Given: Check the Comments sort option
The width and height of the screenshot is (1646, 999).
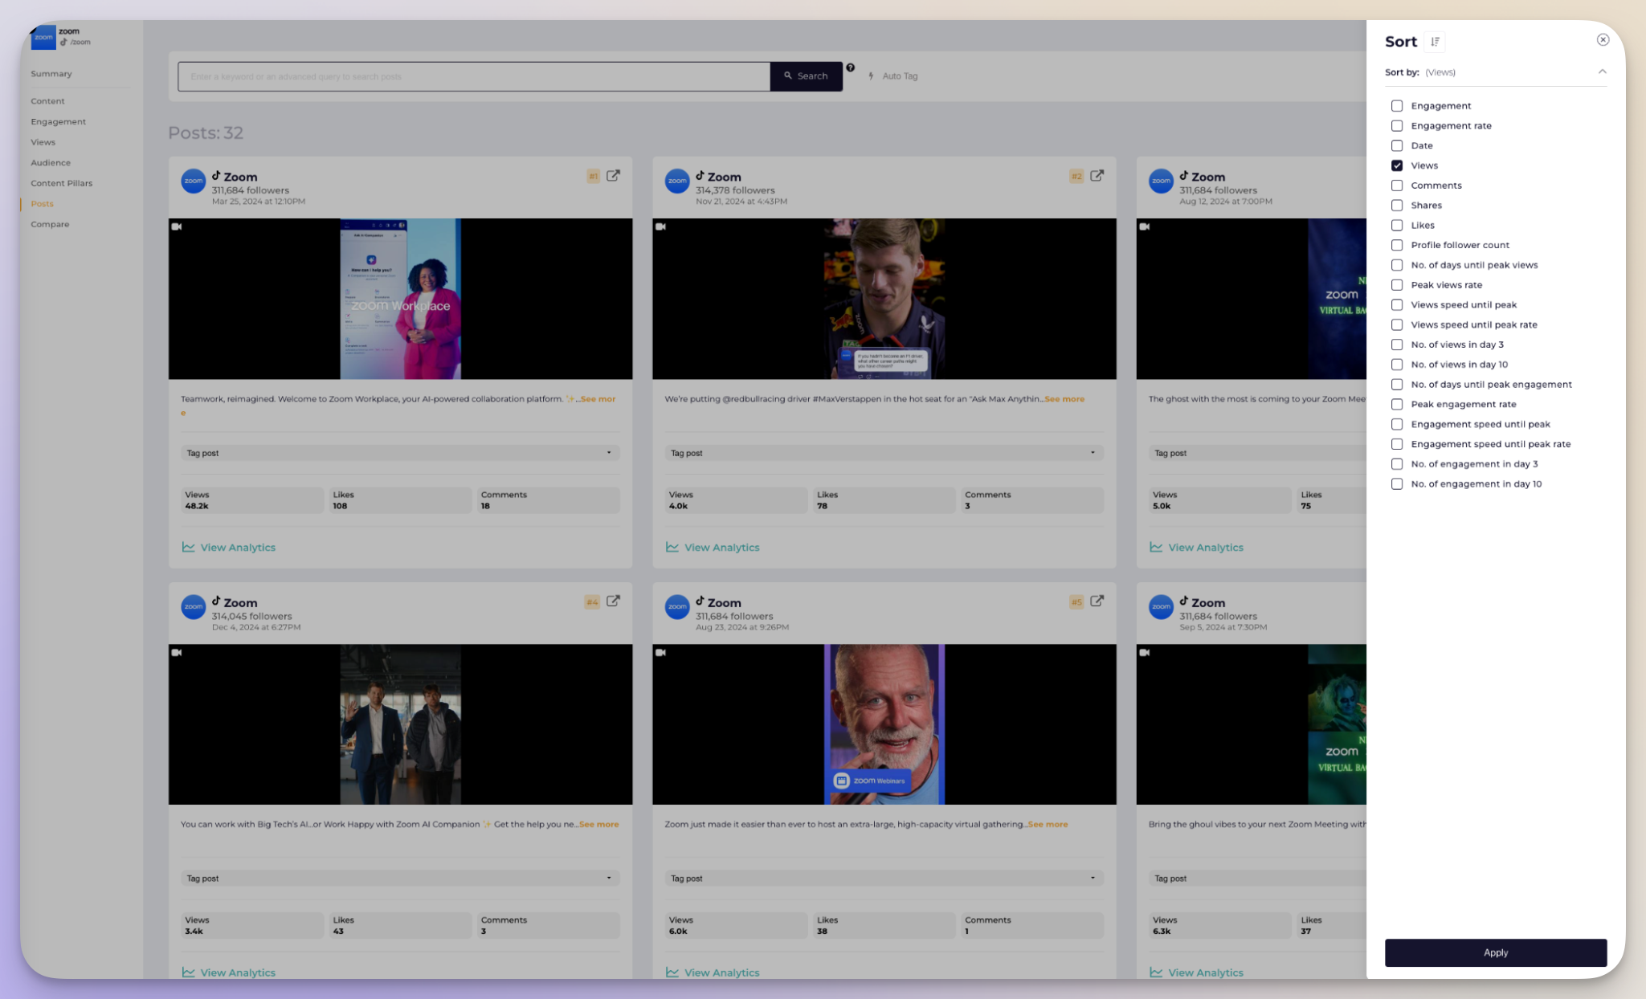Looking at the screenshot, I should pyautogui.click(x=1397, y=186).
